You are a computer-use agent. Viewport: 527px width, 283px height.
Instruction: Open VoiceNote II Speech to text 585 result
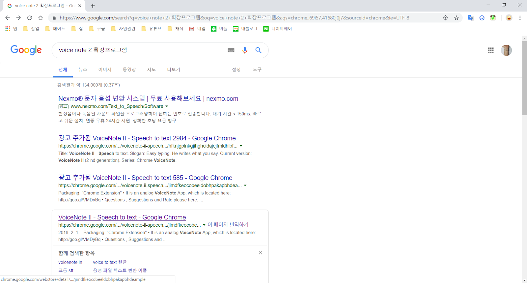[x=145, y=178]
